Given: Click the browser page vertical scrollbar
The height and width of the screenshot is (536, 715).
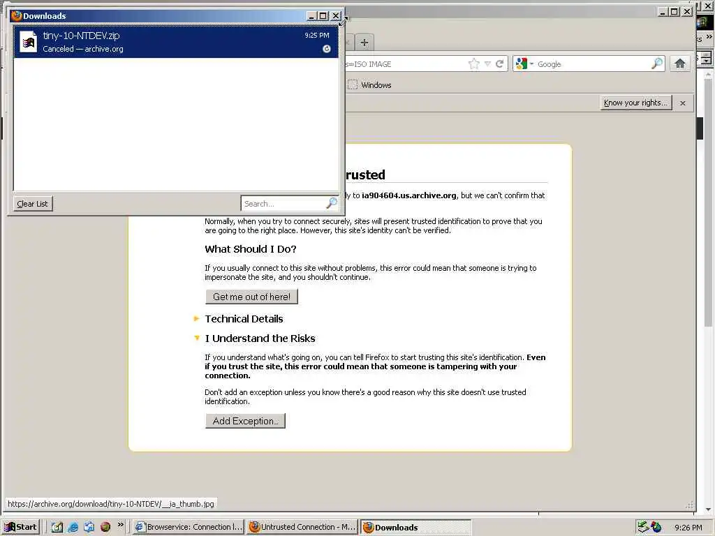Looking at the screenshot, I should (708, 203).
